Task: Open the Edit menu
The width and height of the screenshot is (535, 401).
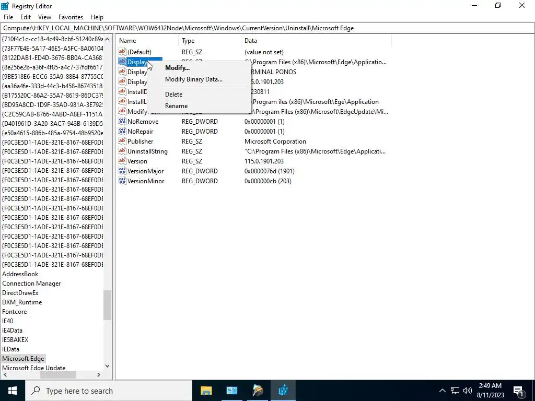Action: pos(26,17)
